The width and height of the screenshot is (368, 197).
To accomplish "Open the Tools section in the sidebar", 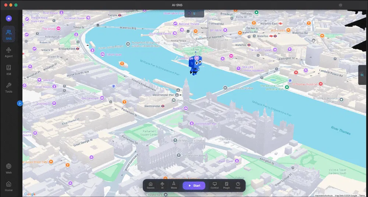I will tap(9, 88).
